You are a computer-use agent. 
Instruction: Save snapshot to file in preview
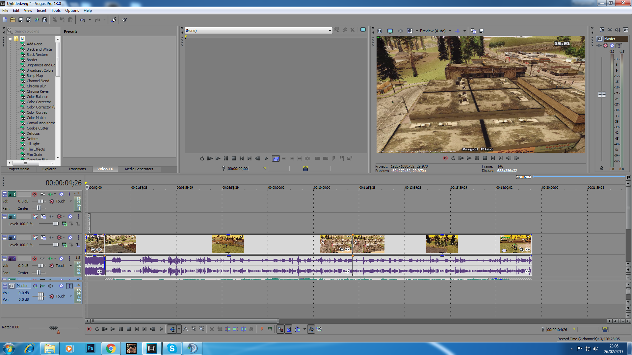[x=482, y=31]
